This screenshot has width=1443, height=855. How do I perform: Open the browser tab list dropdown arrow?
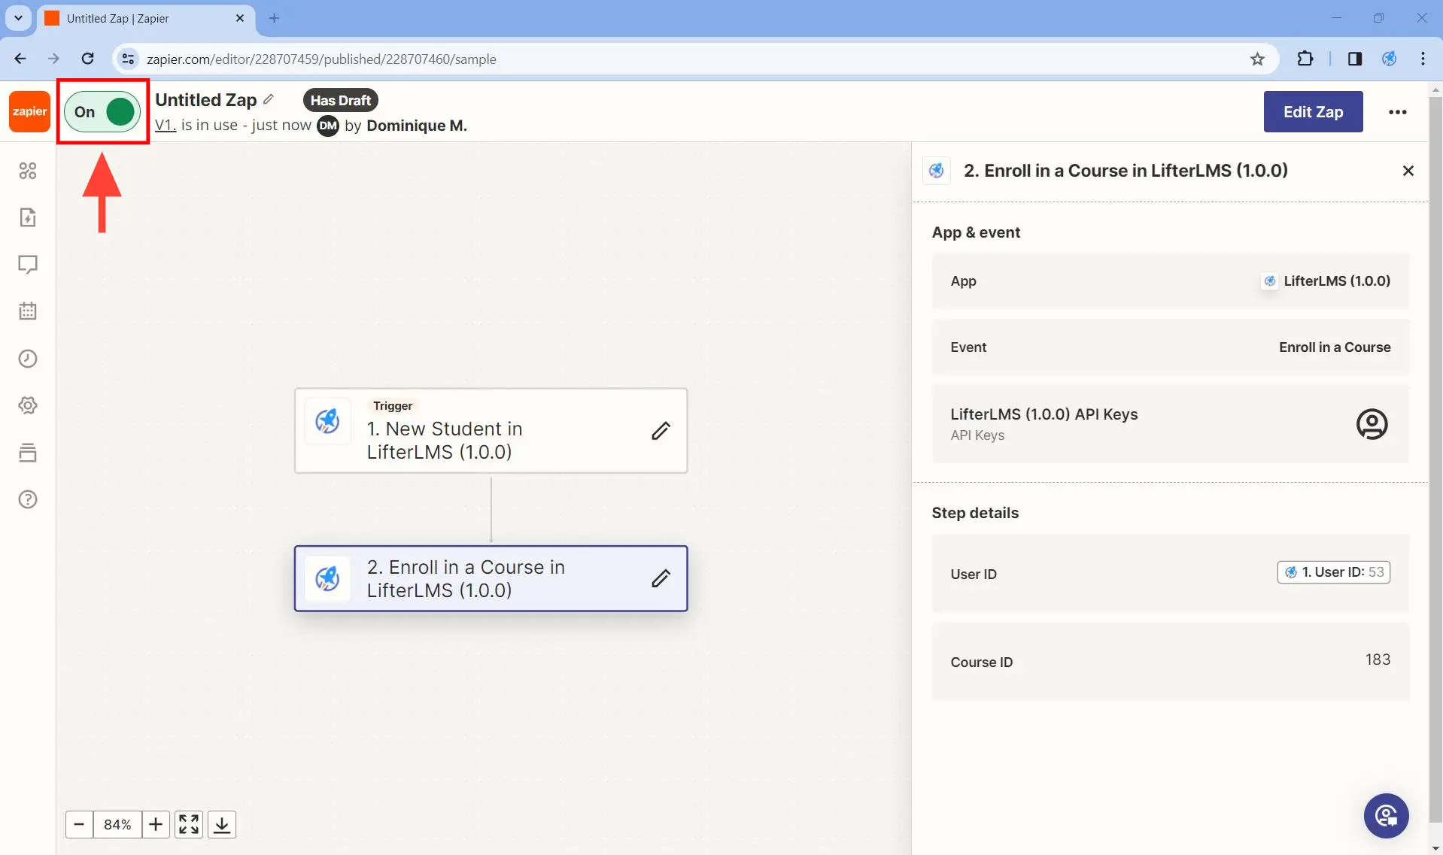18,18
